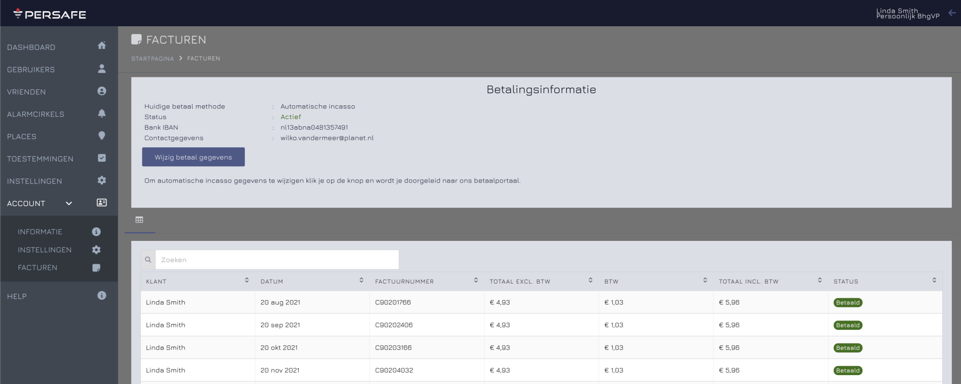Click € 4,93 in C90203166 row
Image resolution: width=961 pixels, height=384 pixels.
500,348
